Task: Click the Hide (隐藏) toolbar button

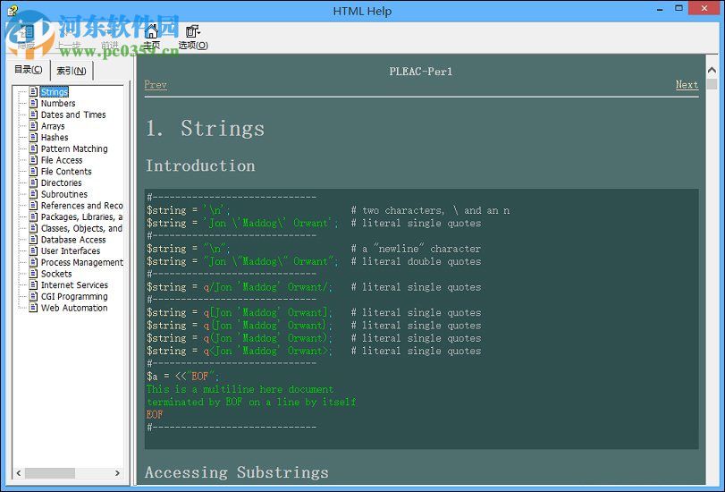Action: (x=26, y=37)
